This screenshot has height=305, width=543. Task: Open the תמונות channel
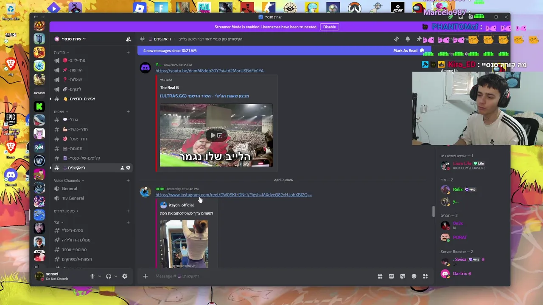pyautogui.click(x=92, y=148)
